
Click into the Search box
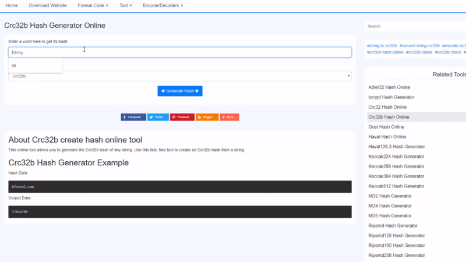(x=415, y=26)
